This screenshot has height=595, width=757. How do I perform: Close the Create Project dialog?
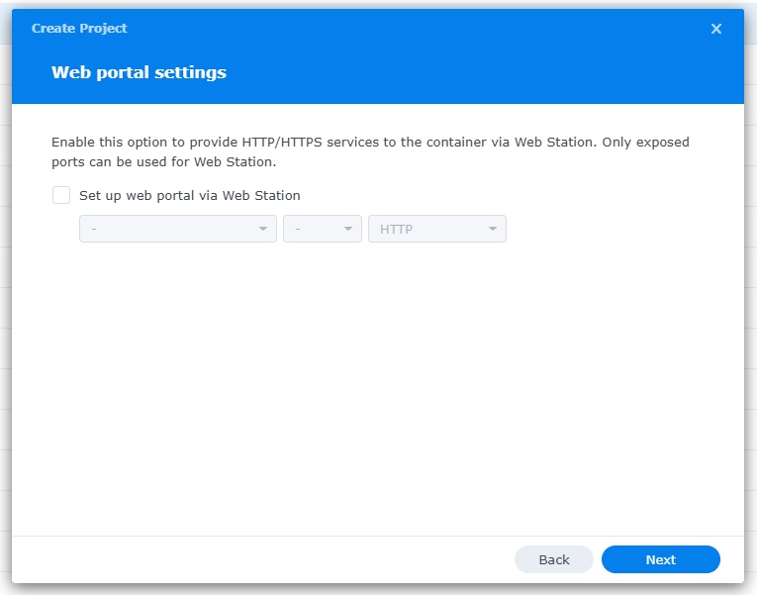(x=716, y=29)
